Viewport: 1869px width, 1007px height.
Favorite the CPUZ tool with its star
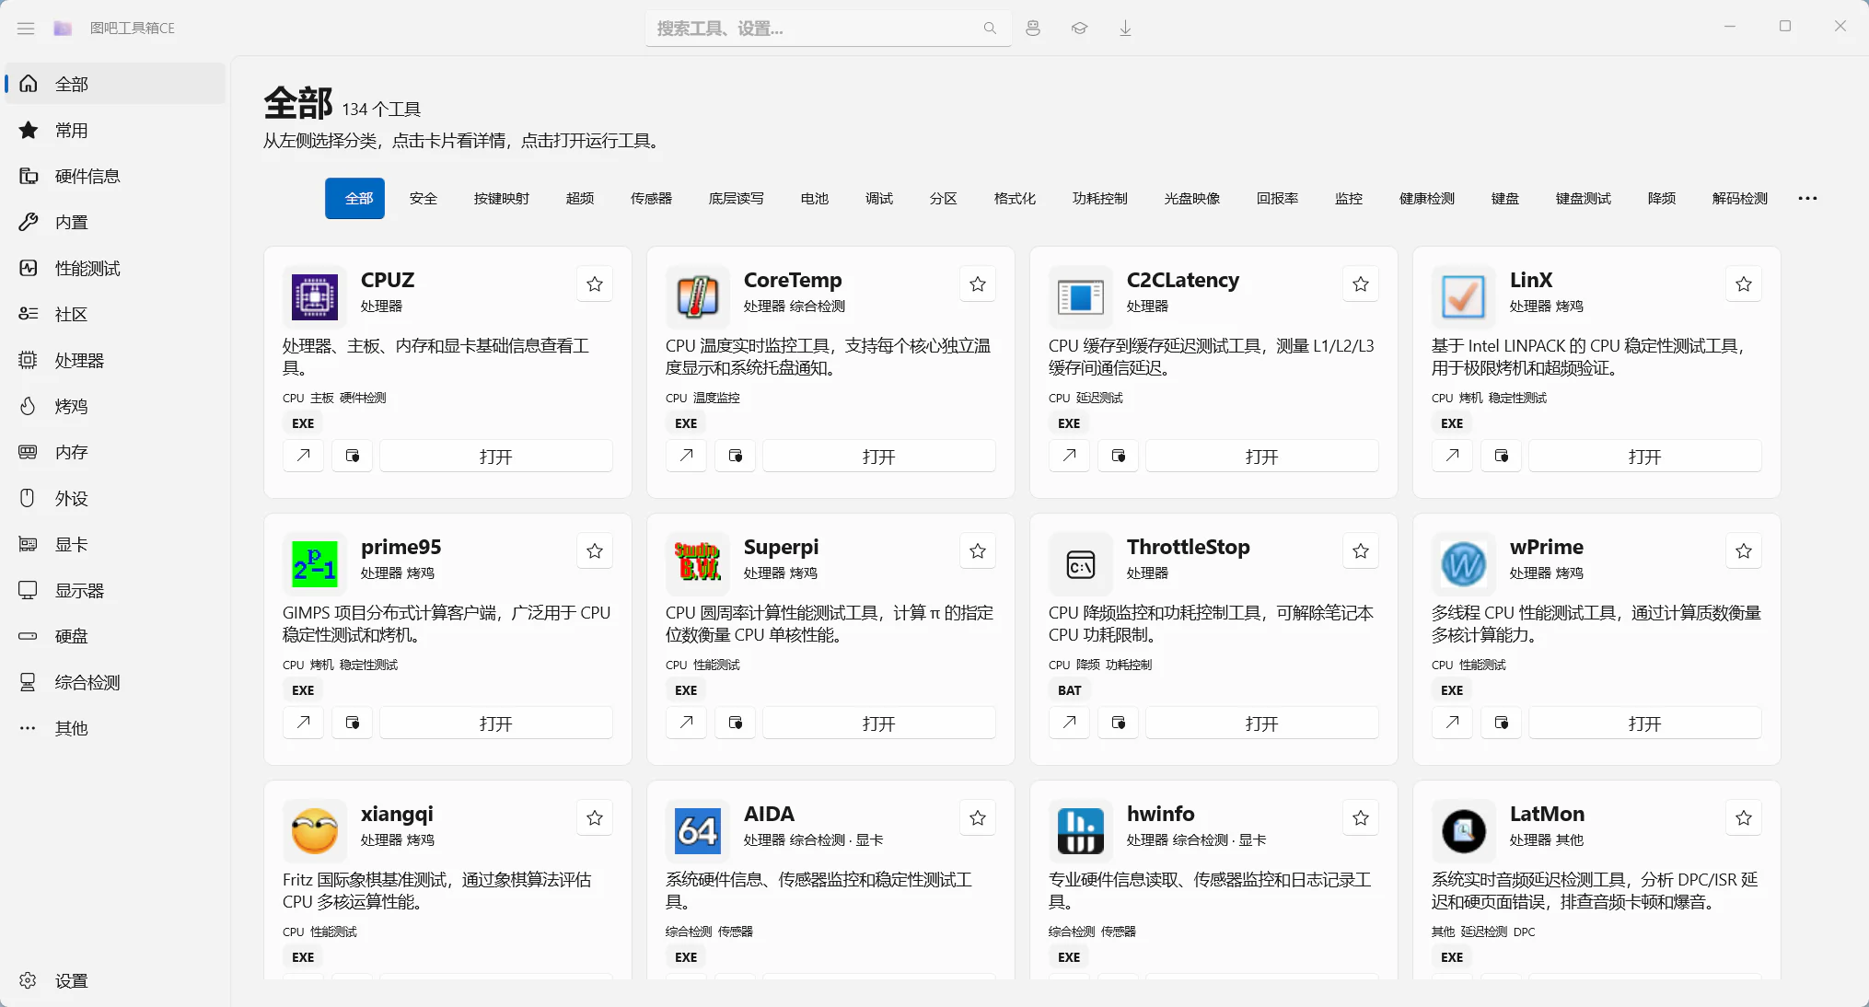(x=595, y=284)
